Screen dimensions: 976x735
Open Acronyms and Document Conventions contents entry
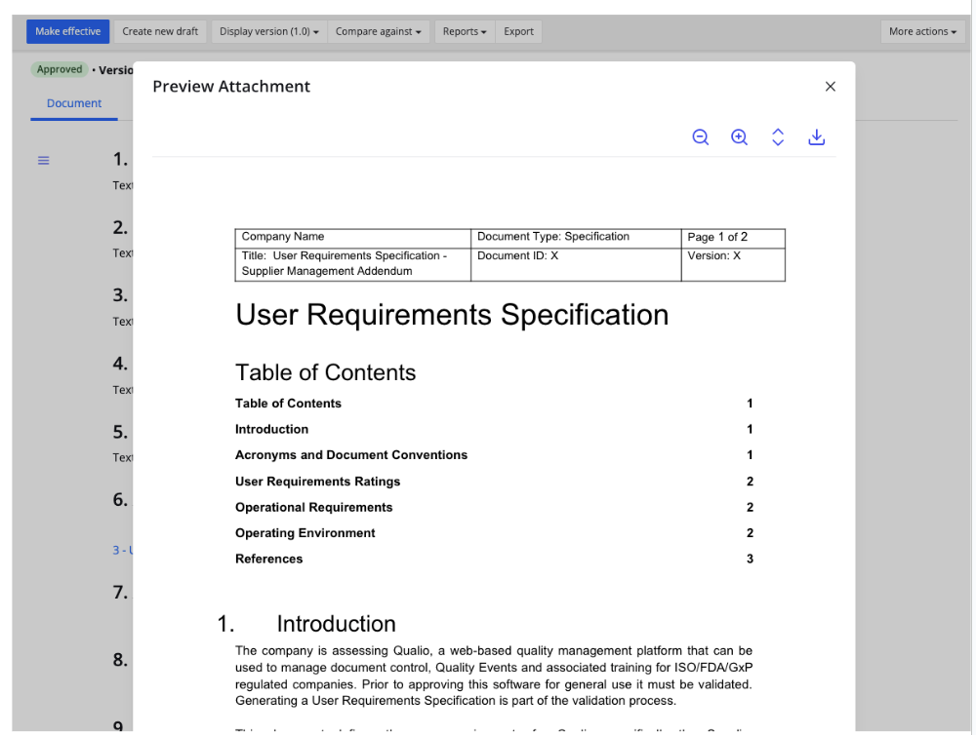(x=350, y=455)
